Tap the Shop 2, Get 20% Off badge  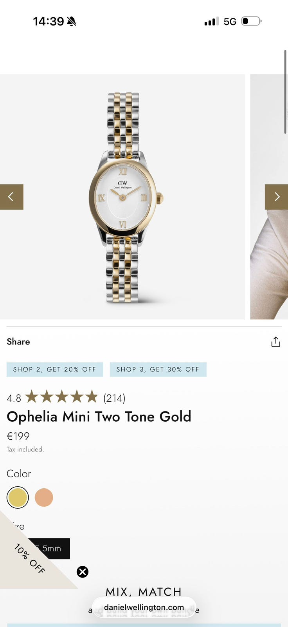pyautogui.click(x=55, y=370)
